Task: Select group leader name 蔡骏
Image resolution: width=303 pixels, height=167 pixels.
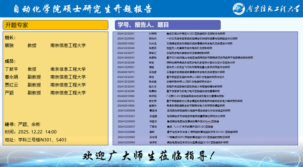Action: (9, 45)
